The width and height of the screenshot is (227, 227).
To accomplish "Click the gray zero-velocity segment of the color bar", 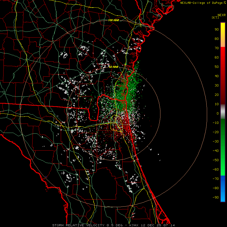I will [x=223, y=112].
